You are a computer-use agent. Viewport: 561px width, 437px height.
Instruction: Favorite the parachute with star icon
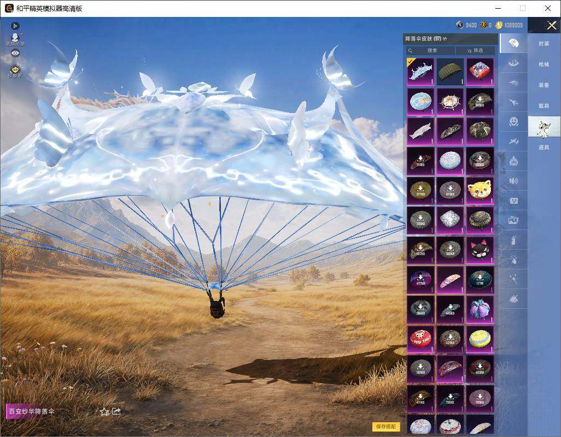104,412
